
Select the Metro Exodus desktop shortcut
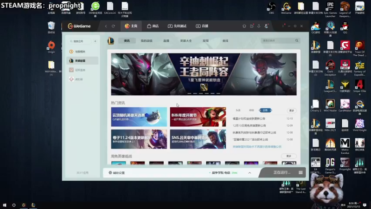coord(345,146)
